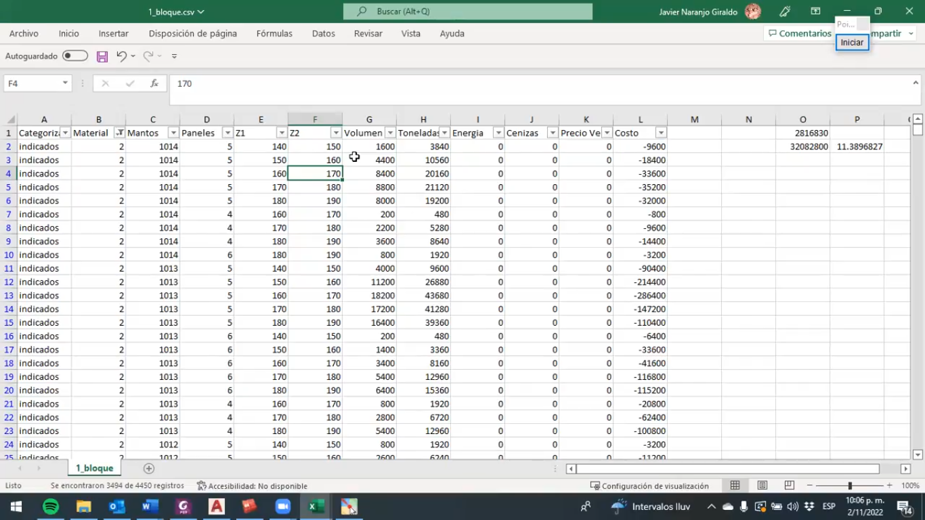Click Configuración de visualización
This screenshot has height=520, width=925.
tap(649, 485)
